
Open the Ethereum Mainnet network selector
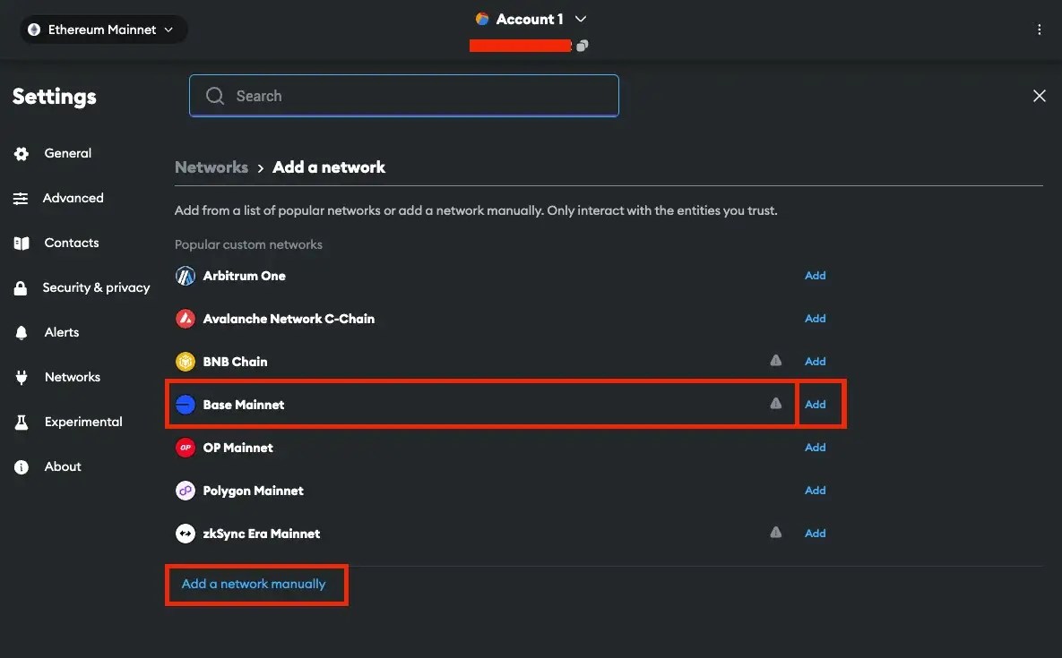101,29
